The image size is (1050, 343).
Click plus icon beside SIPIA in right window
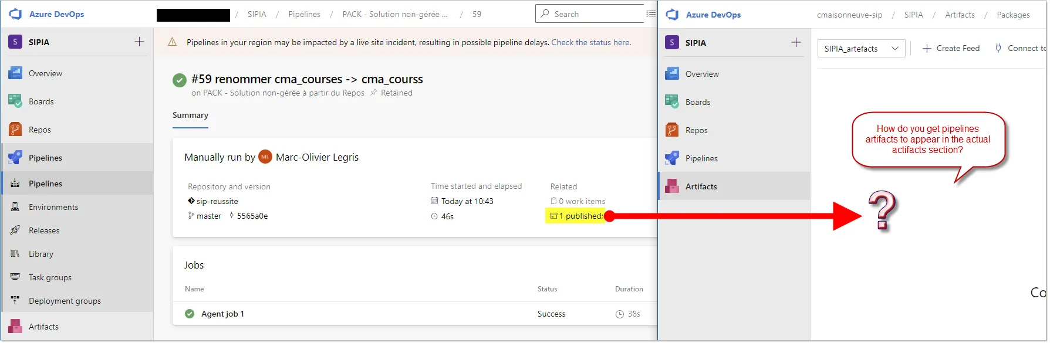point(796,42)
